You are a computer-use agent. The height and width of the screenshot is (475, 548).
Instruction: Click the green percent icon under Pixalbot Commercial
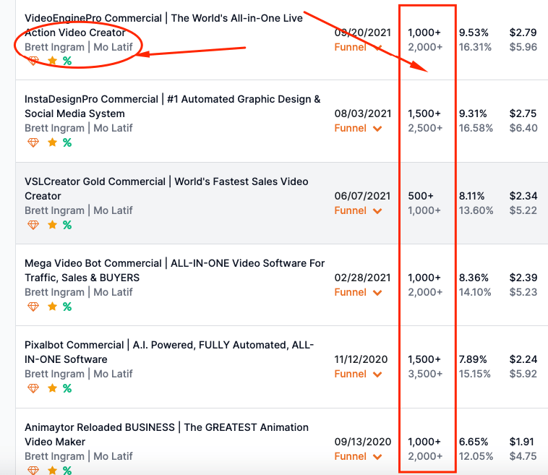click(x=67, y=388)
